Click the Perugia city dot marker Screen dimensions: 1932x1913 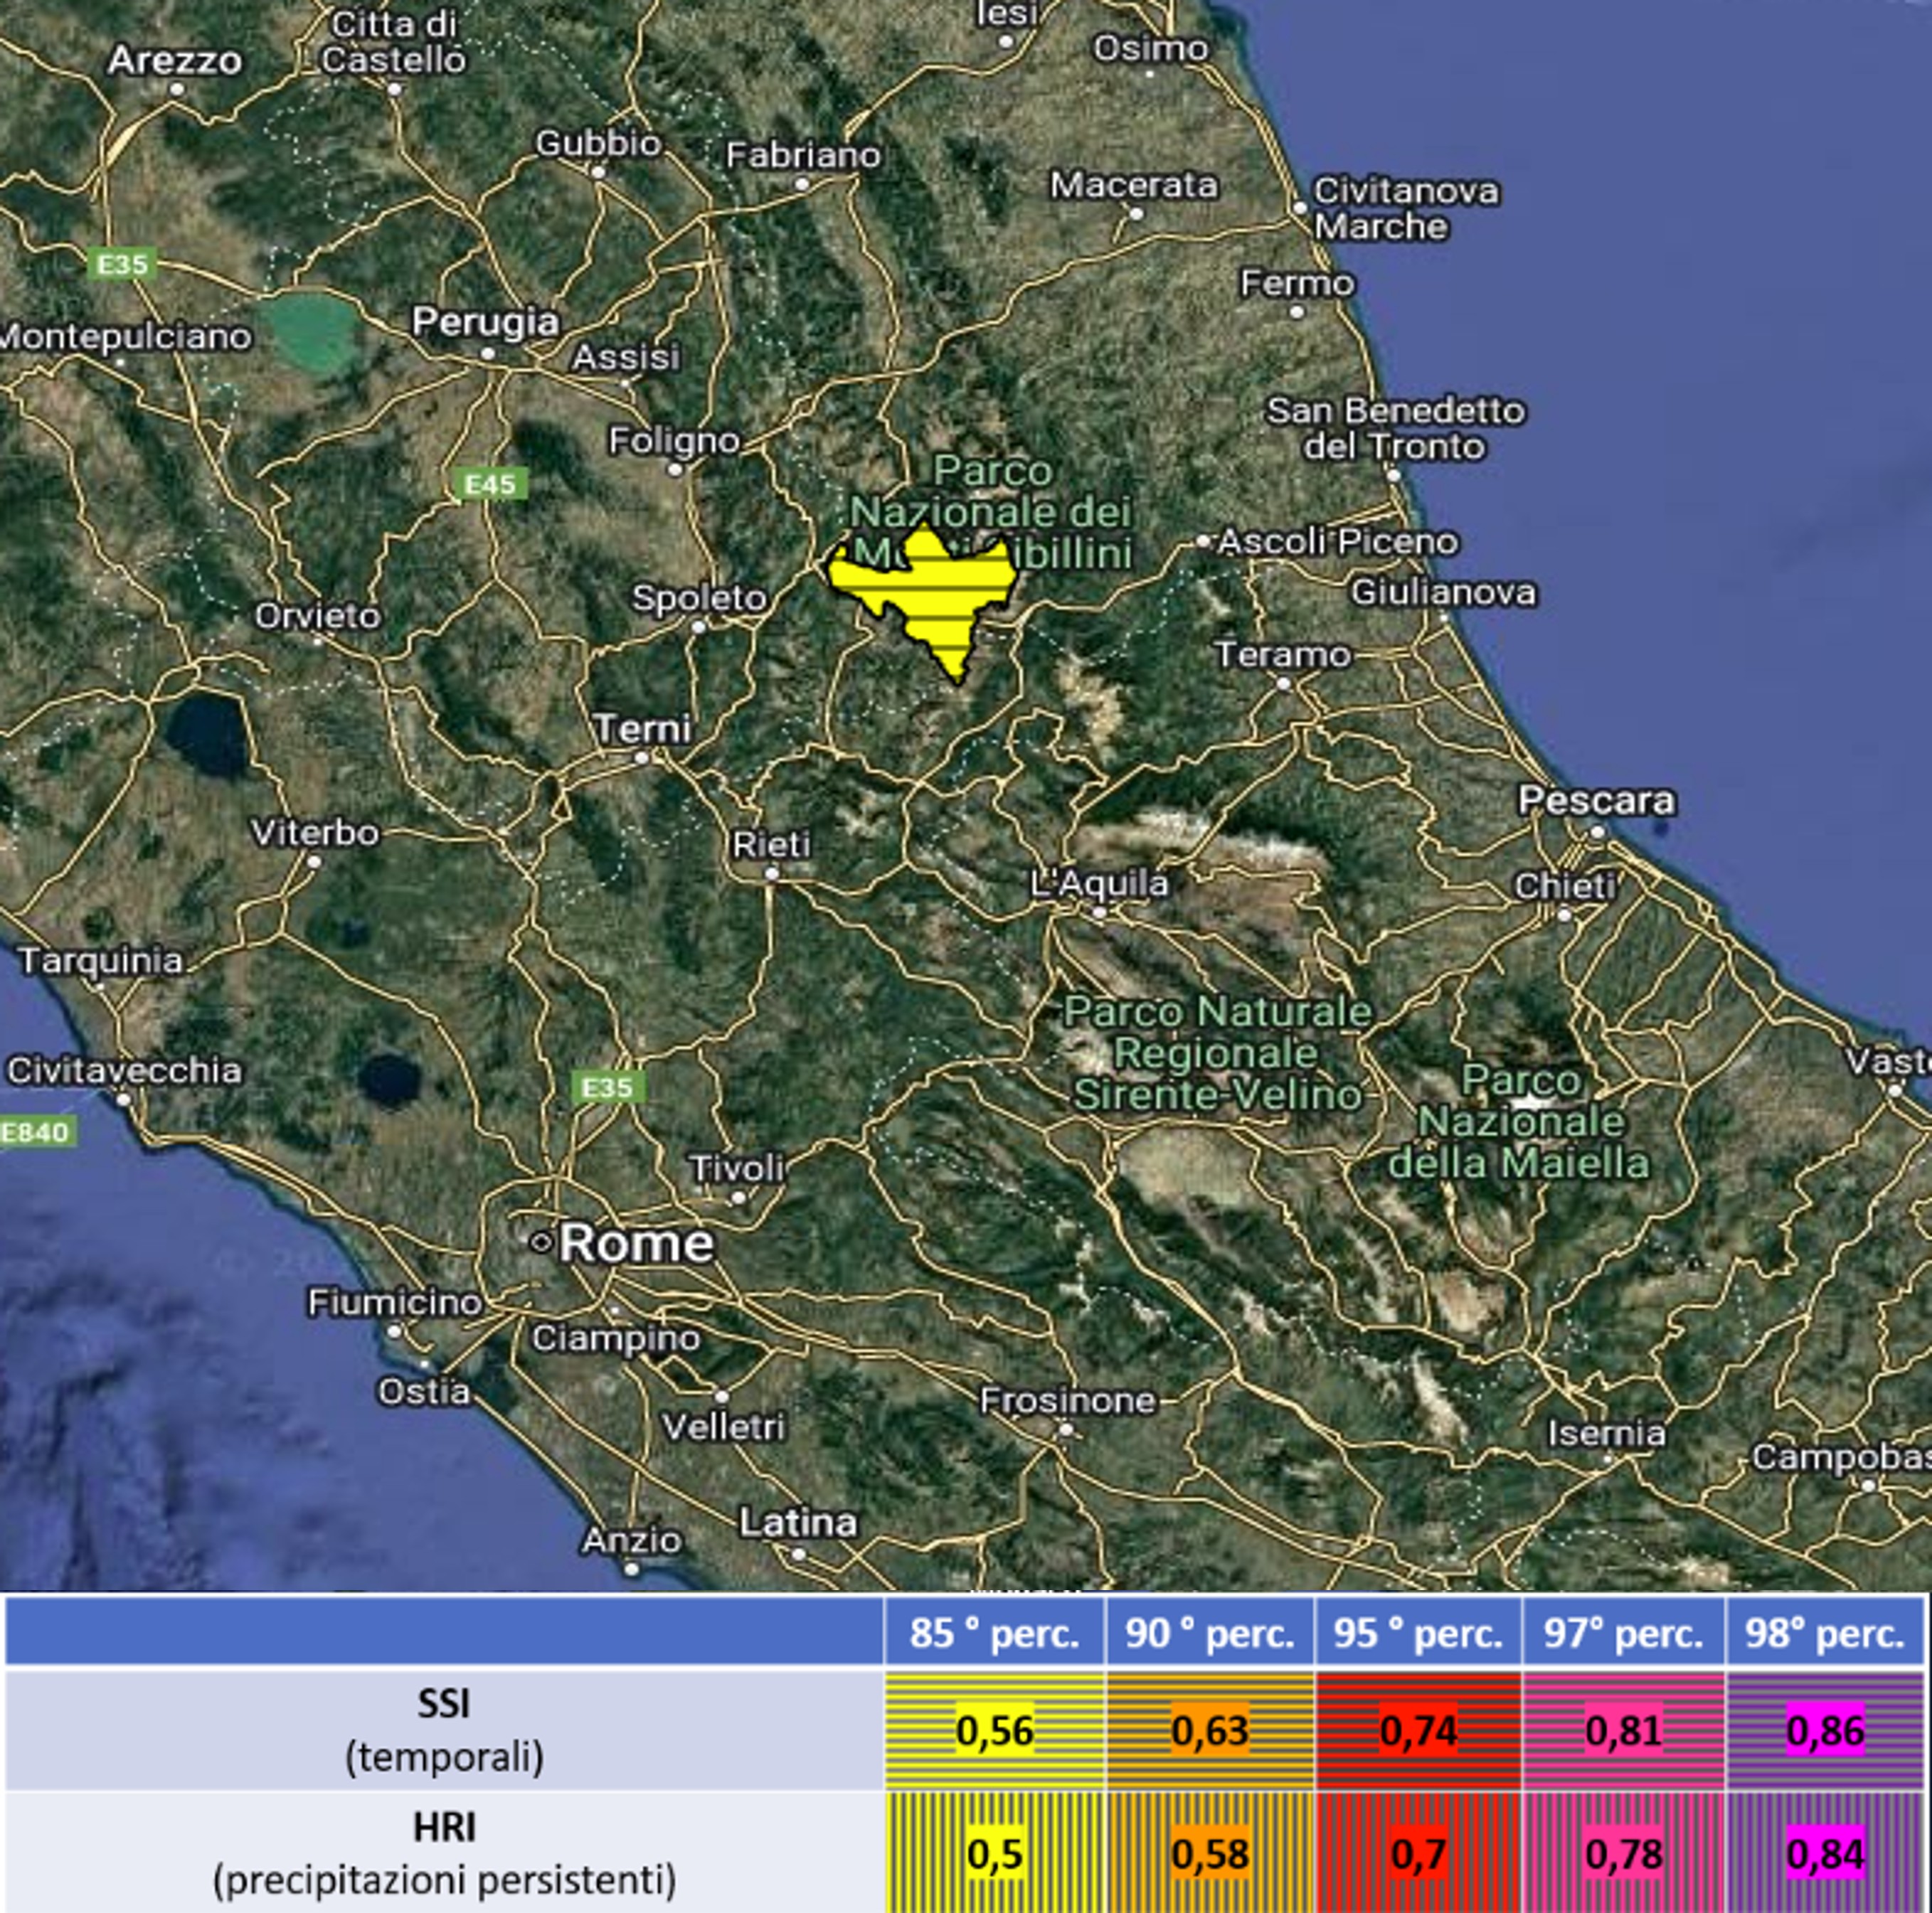(488, 353)
